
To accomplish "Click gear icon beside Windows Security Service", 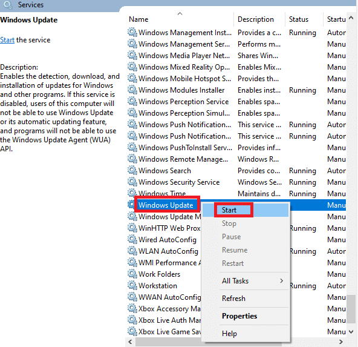I will [x=132, y=182].
